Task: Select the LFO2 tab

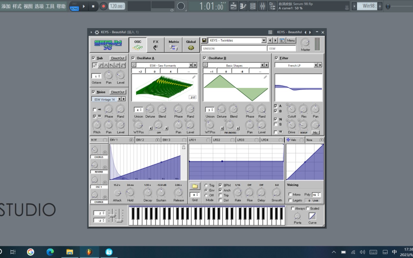Action: coord(224,140)
